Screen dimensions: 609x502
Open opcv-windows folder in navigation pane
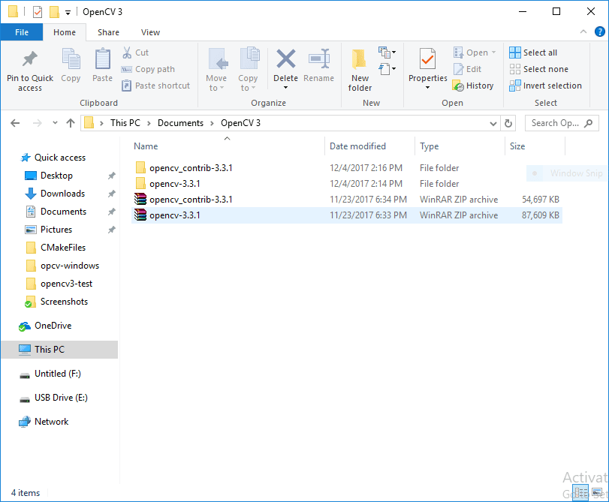[70, 266]
